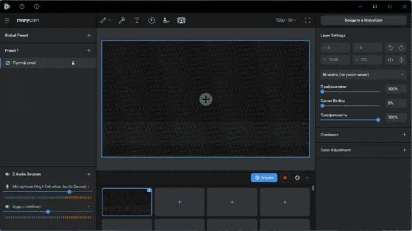Click the Preset 1 header
The width and height of the screenshot is (412, 231).
coord(12,51)
